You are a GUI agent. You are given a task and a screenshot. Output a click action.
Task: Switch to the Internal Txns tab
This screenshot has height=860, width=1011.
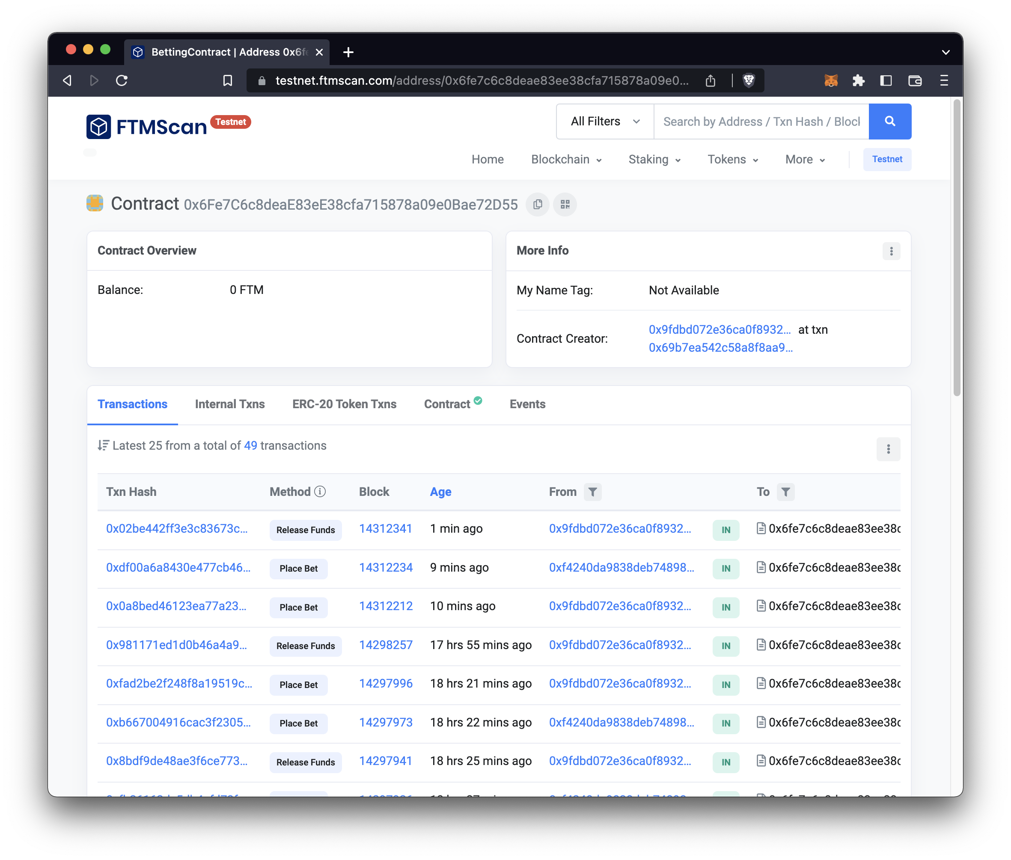coord(230,404)
